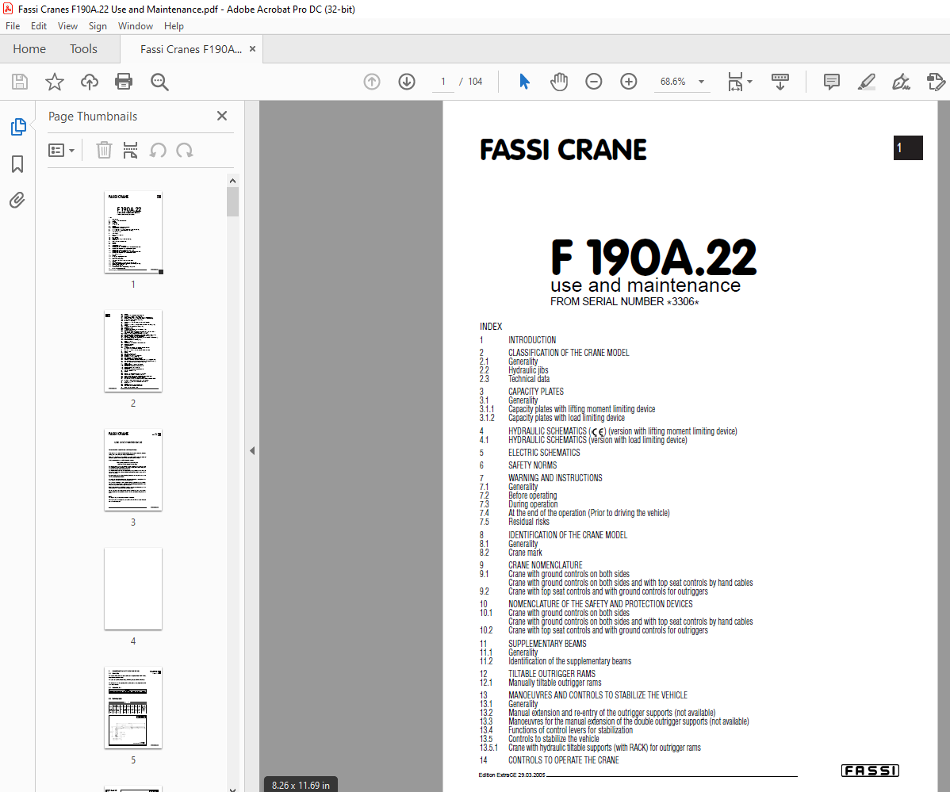Image resolution: width=950 pixels, height=792 pixels.
Task: Click the share file icon
Action: click(936, 82)
